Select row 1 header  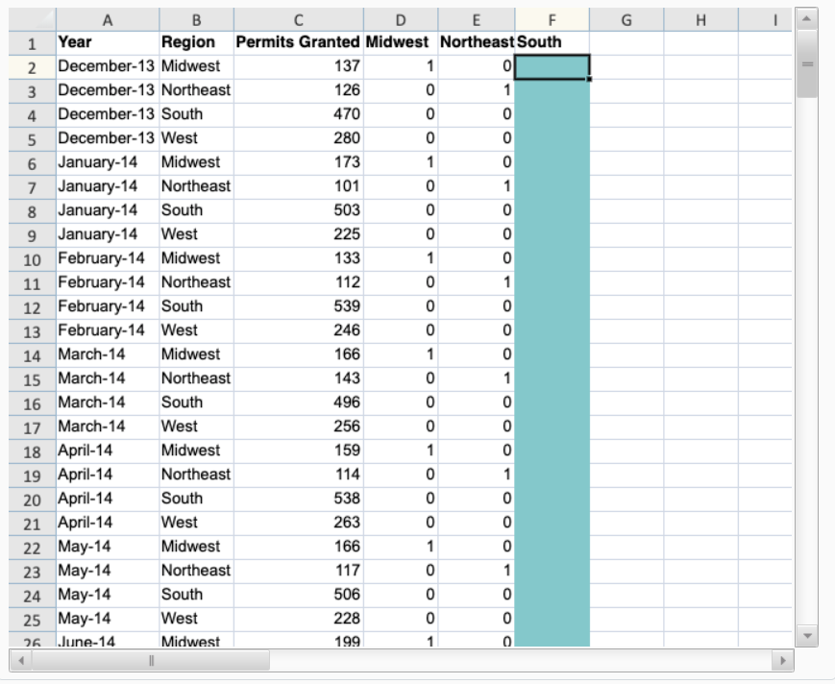coord(32,43)
